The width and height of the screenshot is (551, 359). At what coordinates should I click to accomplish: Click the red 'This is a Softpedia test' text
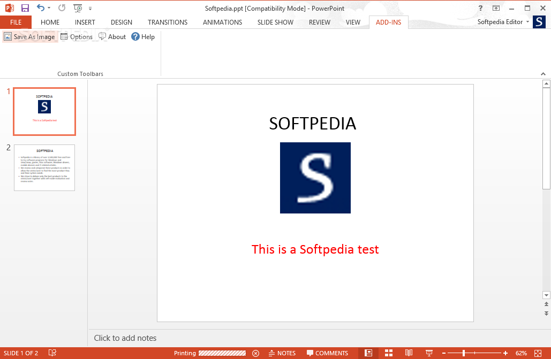(315, 249)
